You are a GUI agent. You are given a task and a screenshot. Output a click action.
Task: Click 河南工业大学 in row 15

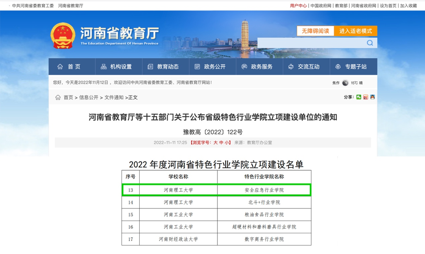pos(178,215)
